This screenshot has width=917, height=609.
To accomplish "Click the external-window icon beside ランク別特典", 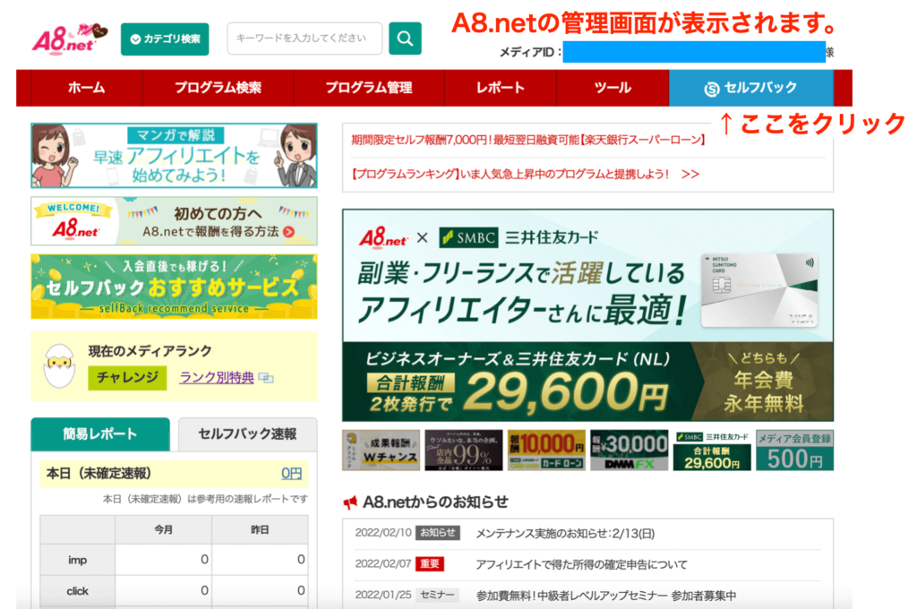I will [x=266, y=378].
